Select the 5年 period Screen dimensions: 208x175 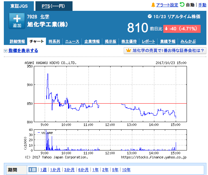pos(115,170)
